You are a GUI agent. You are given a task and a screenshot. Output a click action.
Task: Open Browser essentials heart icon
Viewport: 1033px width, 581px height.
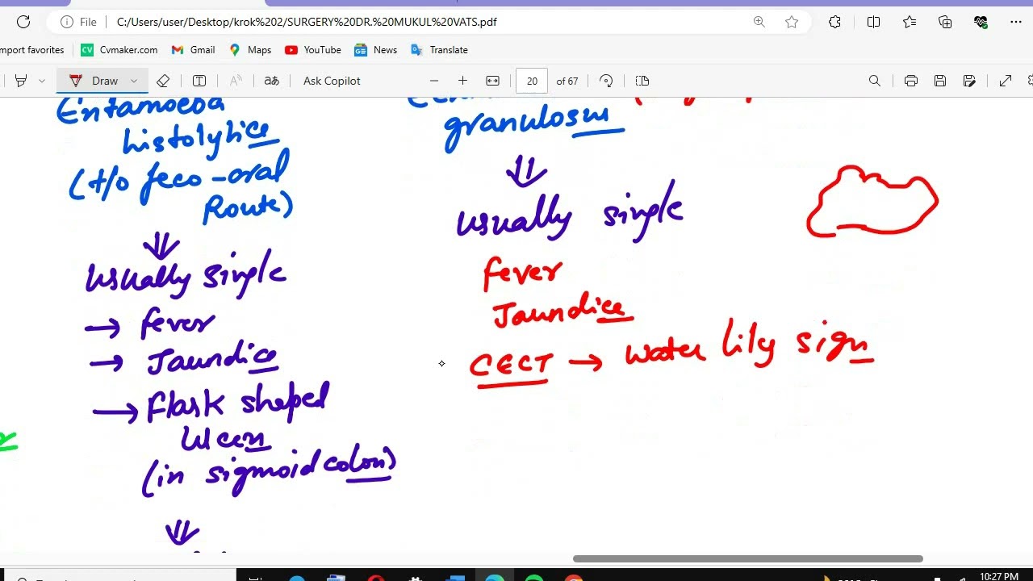[x=981, y=22]
